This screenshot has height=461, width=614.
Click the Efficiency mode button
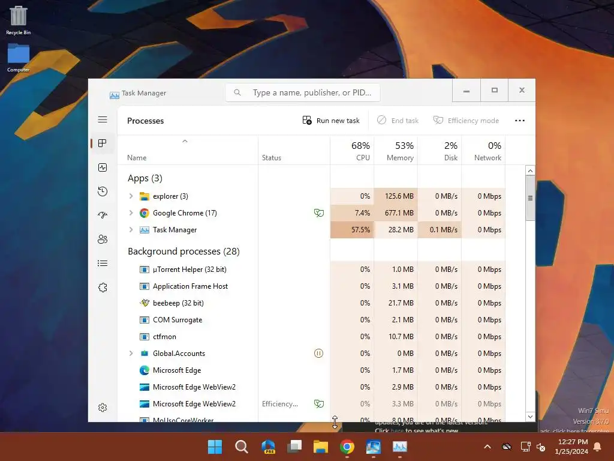click(466, 120)
